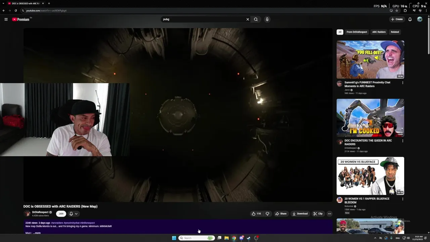Open Discord from taskbar
Image resolution: width=430 pixels, height=242 pixels.
[241, 238]
